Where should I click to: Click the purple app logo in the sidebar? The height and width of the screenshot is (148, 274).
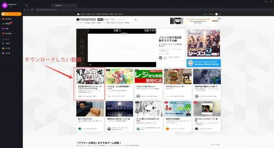pyautogui.click(x=4, y=5)
